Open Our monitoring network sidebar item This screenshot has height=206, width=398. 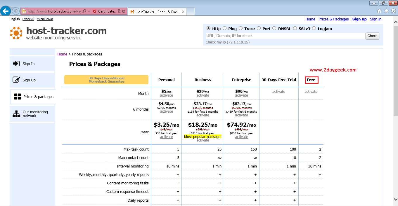pos(32,114)
